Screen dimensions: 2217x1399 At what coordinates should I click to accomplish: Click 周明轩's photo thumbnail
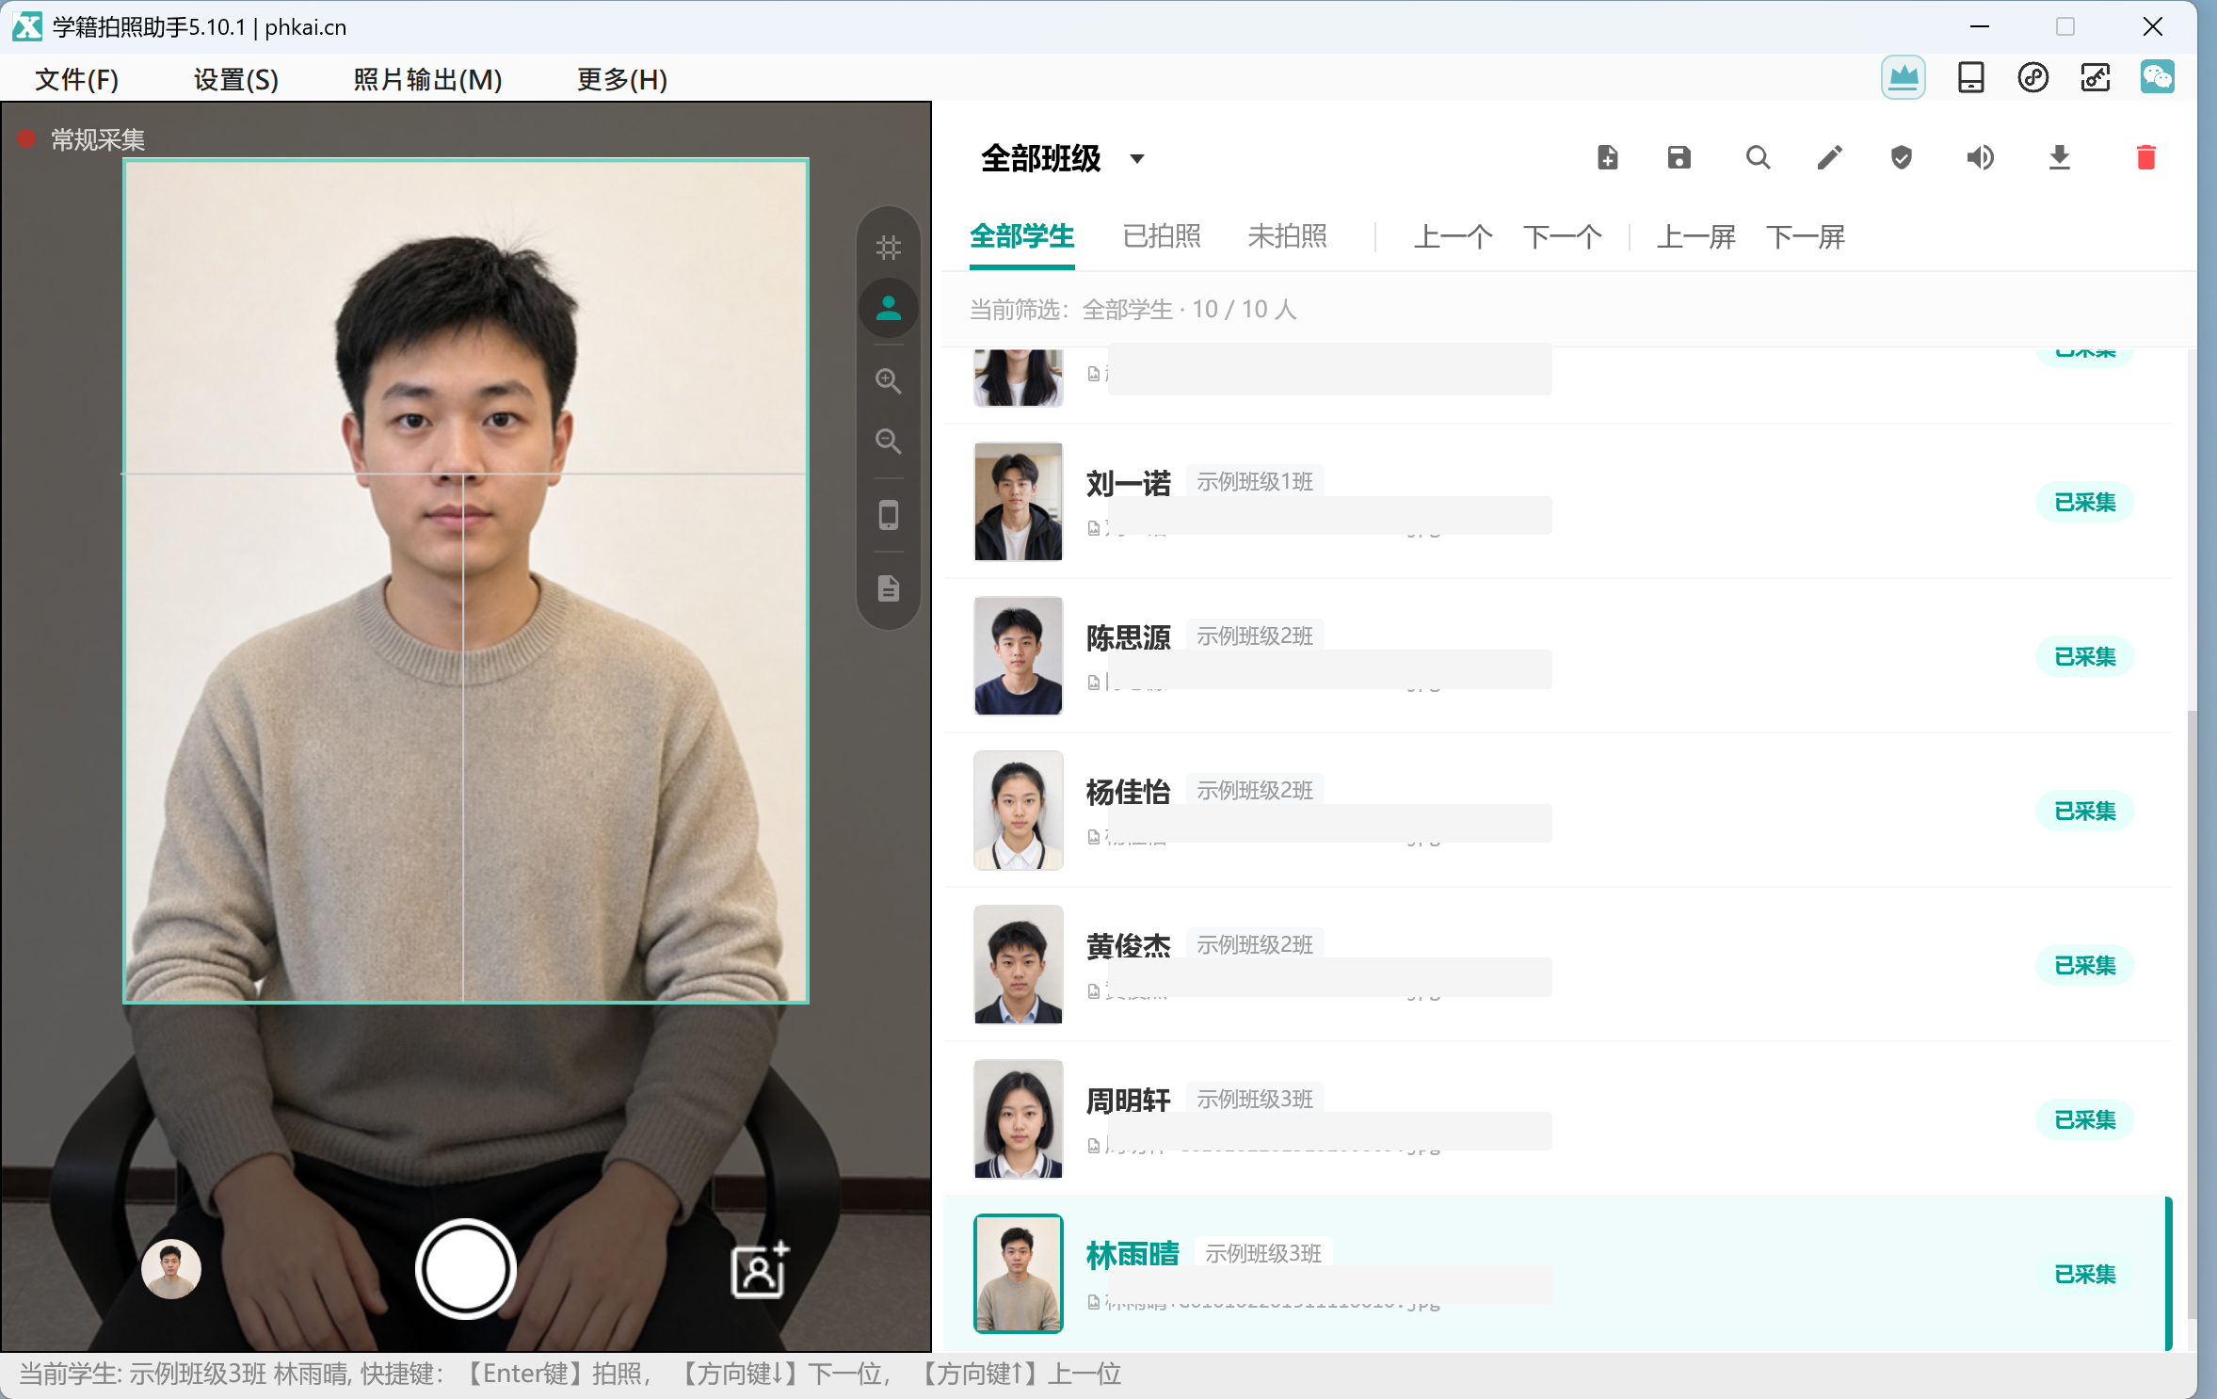(1019, 1119)
